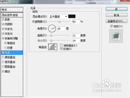Open the 混合模式 blend mode dropdown
Screen dimensions: 130x98
click(x=58, y=16)
